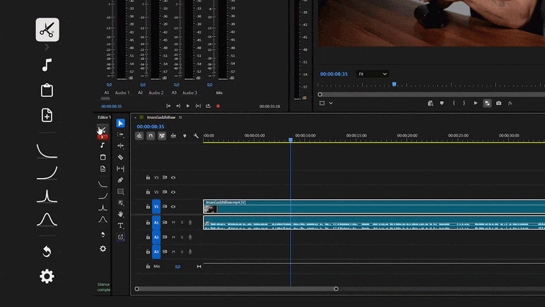
Task: Select the Type tool
Action: 121,226
